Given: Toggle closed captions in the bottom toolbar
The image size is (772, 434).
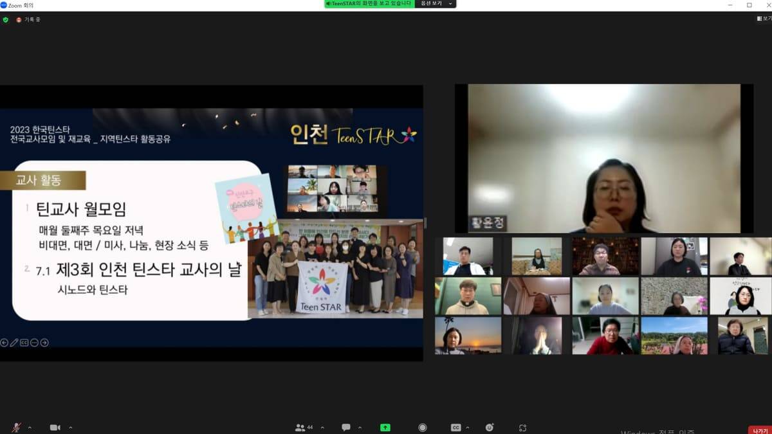Looking at the screenshot, I should pos(455,428).
